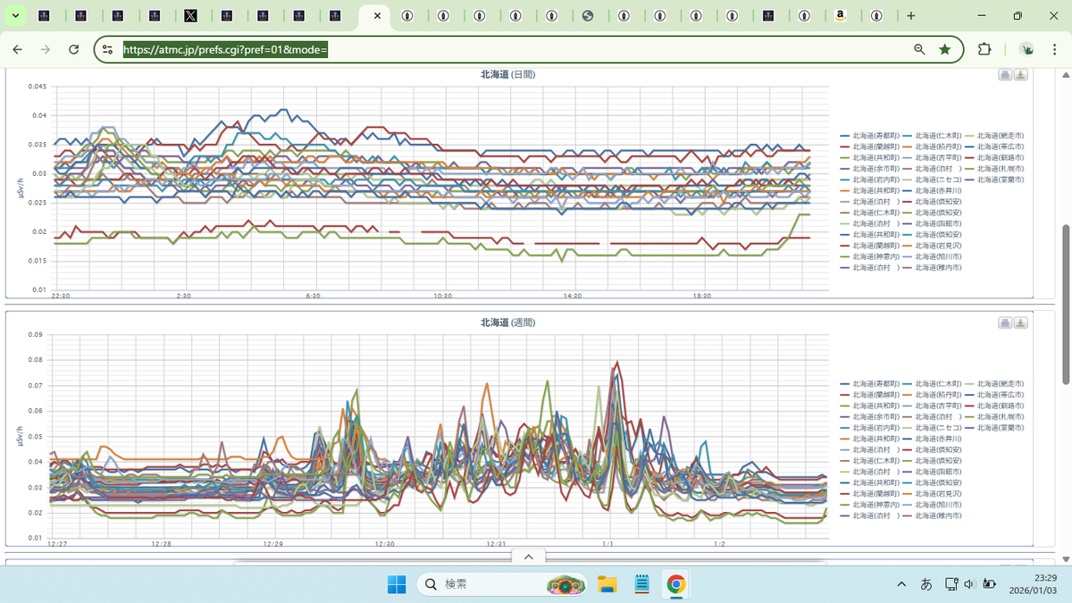Toggle 余市町 series in weekly chart legend

pos(869,416)
